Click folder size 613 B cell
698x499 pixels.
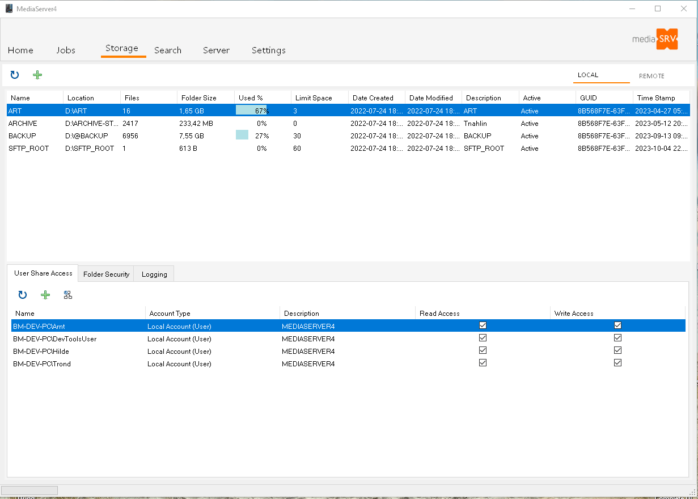pos(188,149)
